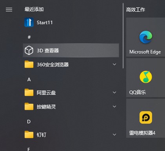The height and width of the screenshot is (151, 165).
Task: Launch the QQ音乐 tile
Action: click(x=145, y=78)
